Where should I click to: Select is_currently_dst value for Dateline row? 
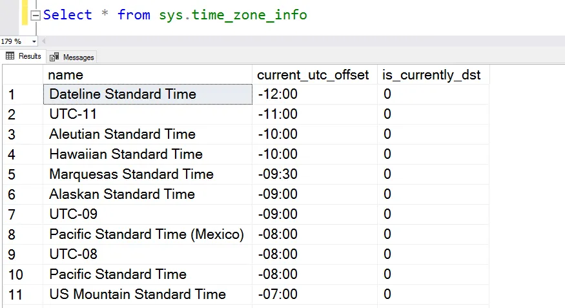(433, 94)
